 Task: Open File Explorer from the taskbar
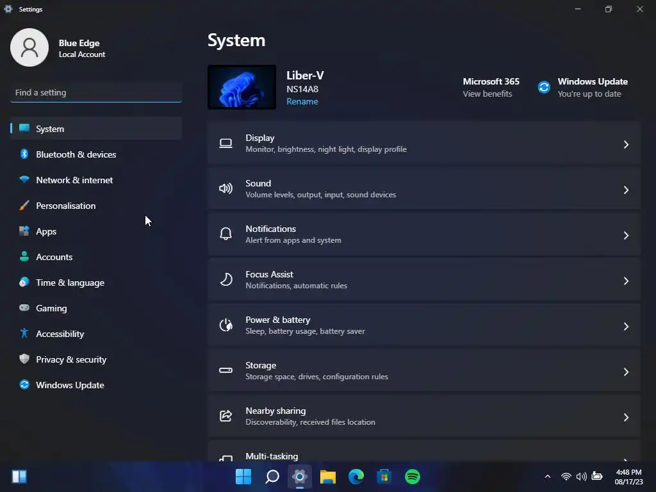[328, 477]
